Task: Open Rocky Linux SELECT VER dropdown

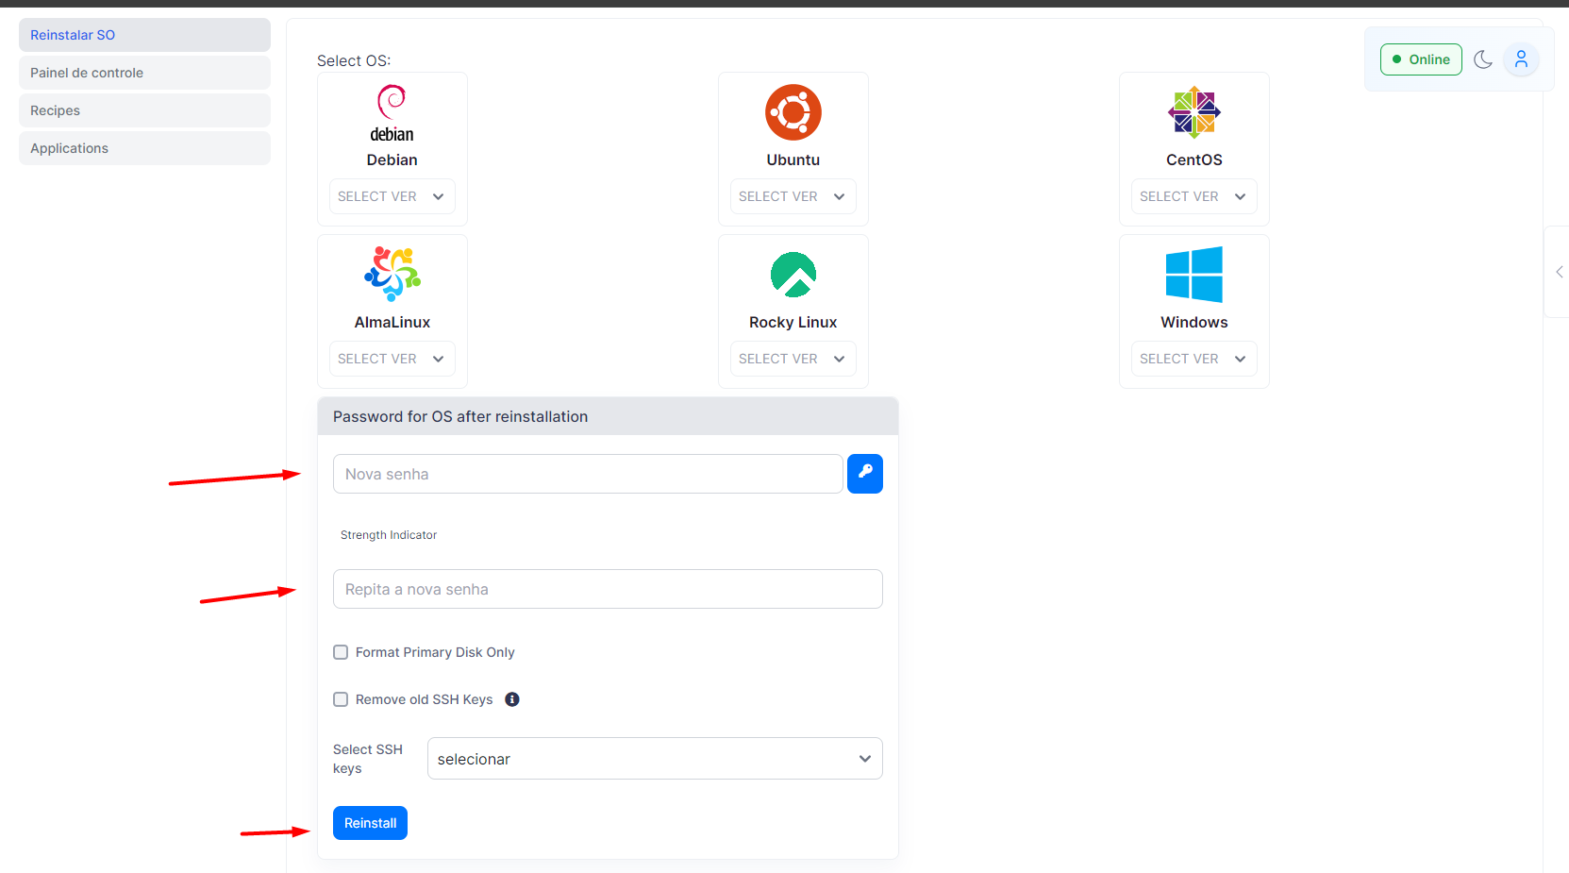Action: pyautogui.click(x=793, y=359)
